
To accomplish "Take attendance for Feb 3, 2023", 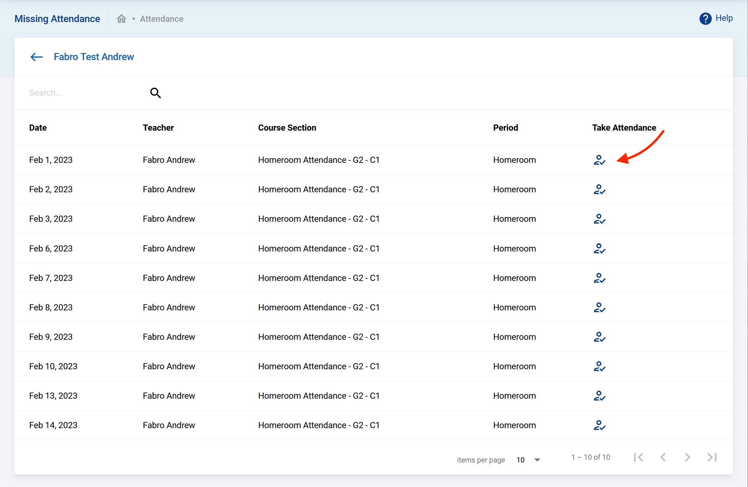I will coord(599,219).
